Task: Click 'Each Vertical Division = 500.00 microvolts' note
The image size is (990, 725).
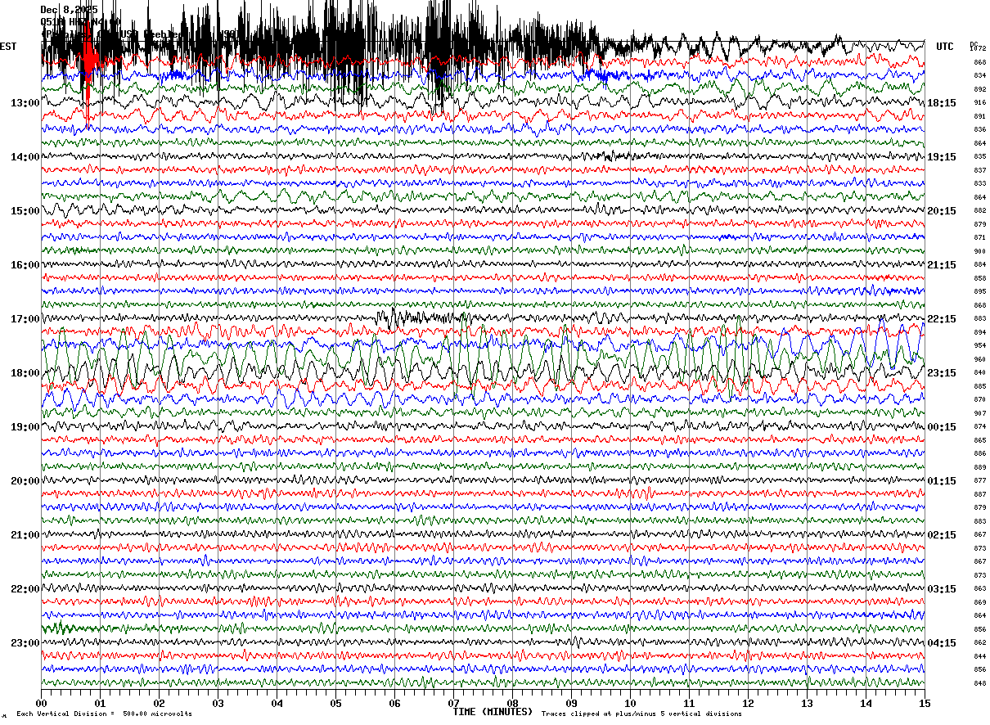Action: click(104, 714)
